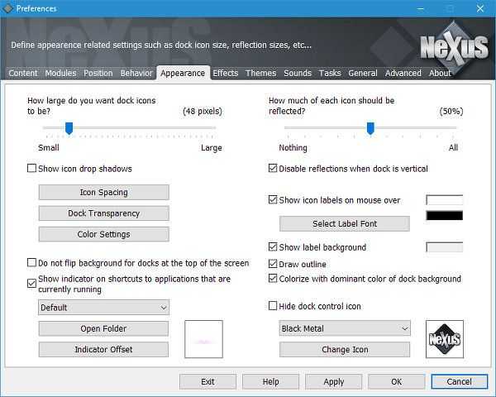Click the Preferences window title bar icon
The height and width of the screenshot is (397, 496).
pyautogui.click(x=8, y=8)
